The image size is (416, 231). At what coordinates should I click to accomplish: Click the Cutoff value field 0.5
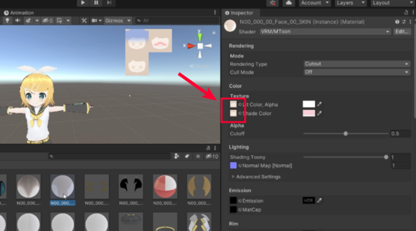pos(400,133)
